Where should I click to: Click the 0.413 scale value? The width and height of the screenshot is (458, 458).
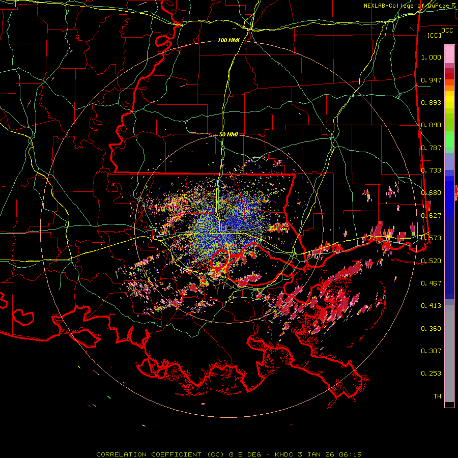point(431,306)
